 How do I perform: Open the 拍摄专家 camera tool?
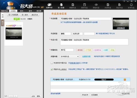pyautogui.click(x=49, y=6)
